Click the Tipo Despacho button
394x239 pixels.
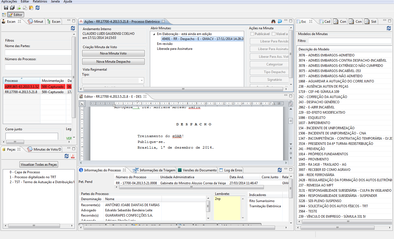[x=269, y=72]
